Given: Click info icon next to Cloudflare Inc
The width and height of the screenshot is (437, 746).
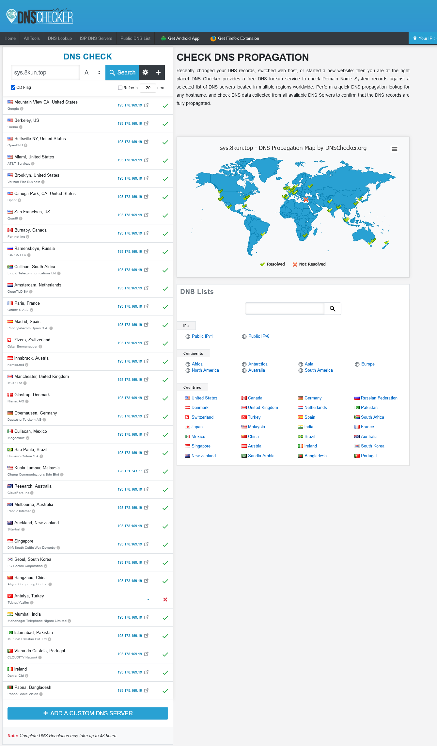Looking at the screenshot, I should click(32, 493).
